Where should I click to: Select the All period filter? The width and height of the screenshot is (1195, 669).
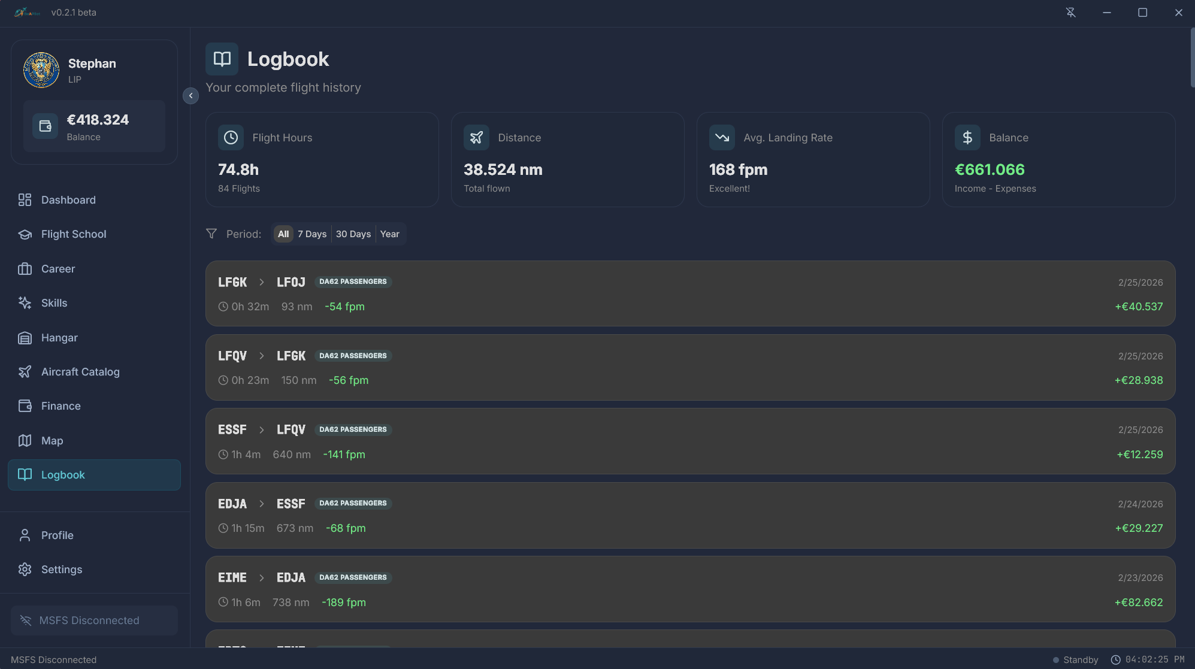(283, 234)
